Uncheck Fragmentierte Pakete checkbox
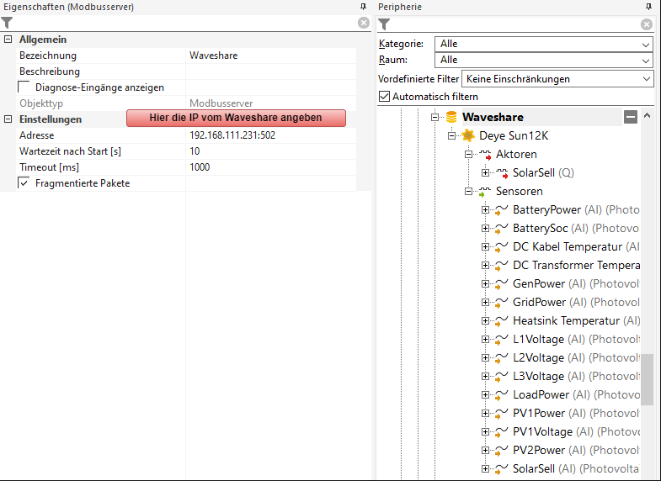Screen dimensions: 661x481 (24, 183)
